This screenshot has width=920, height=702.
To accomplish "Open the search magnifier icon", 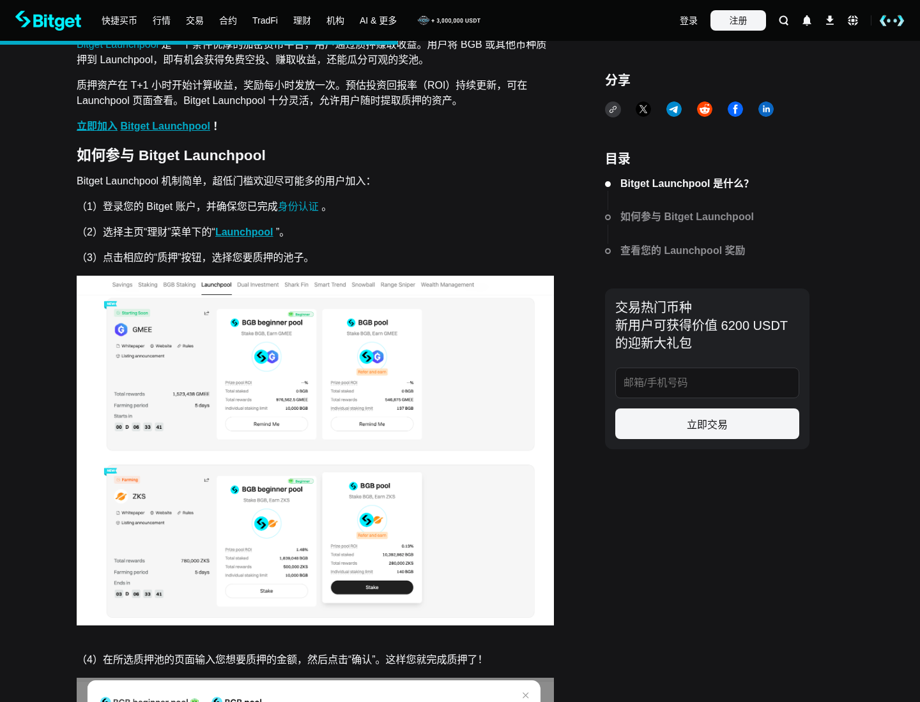I will [784, 20].
